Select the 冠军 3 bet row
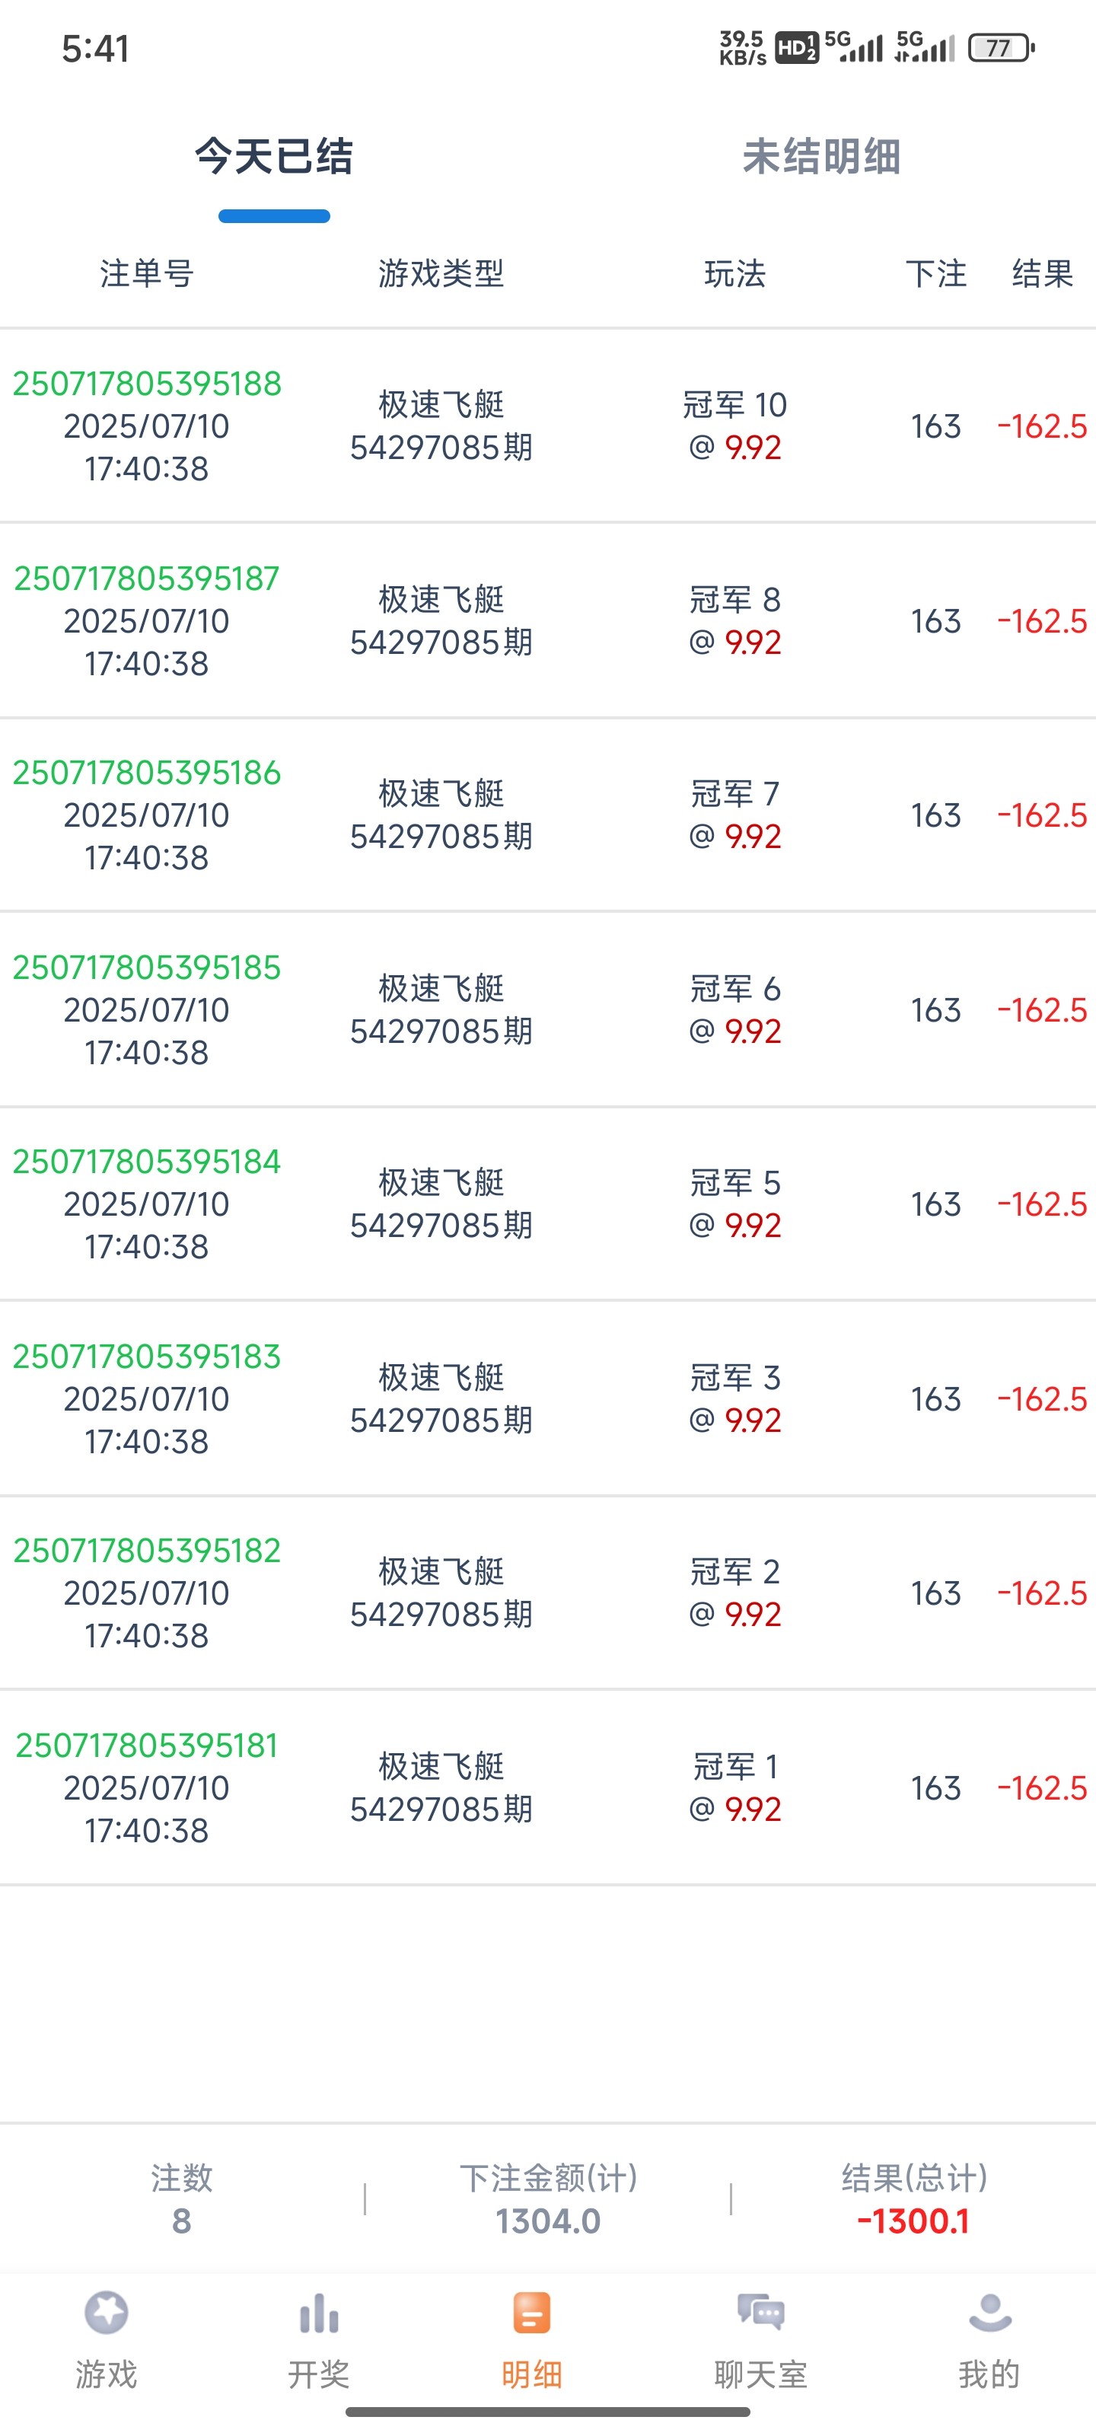The width and height of the screenshot is (1096, 2436). tap(734, 1398)
